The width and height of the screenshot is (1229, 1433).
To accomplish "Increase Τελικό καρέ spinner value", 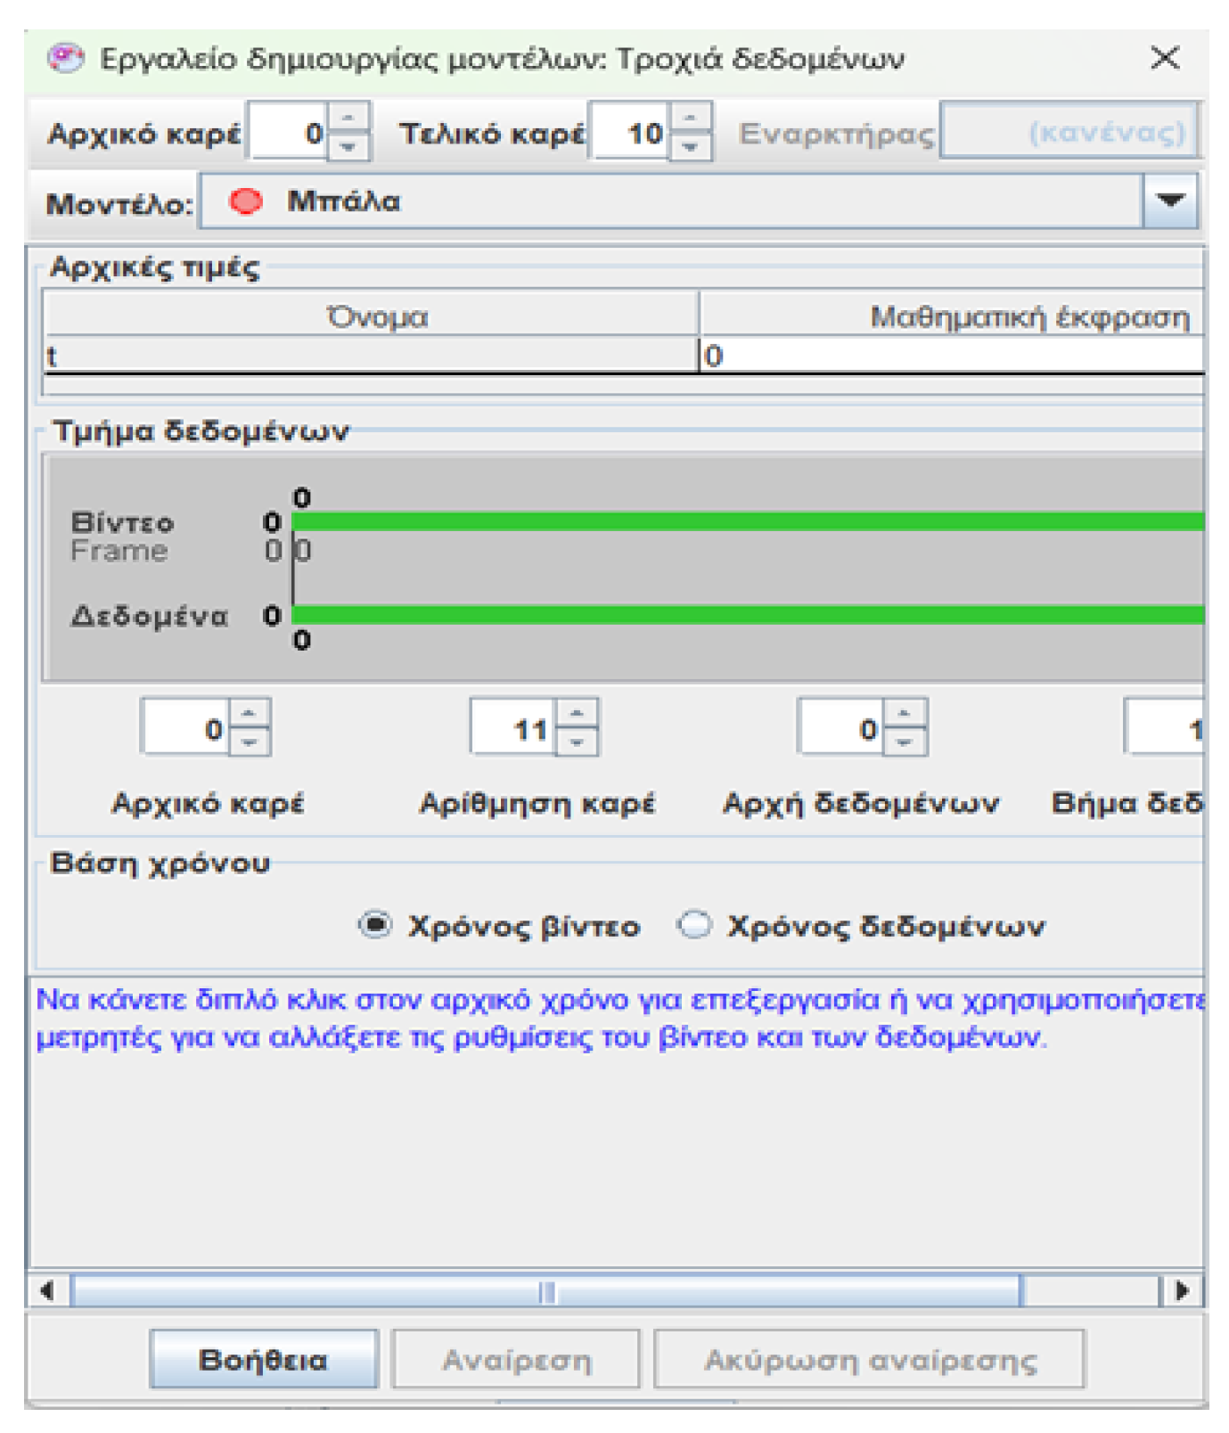I will pos(690,119).
